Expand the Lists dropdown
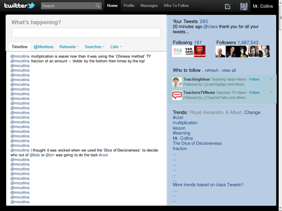The image size is (282, 211). [116, 47]
